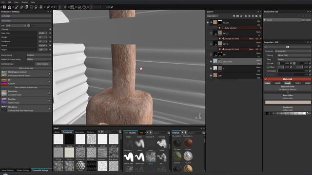Click the clipboard icon in toolbar
Screen dimensions: 312x175
[9, 7]
